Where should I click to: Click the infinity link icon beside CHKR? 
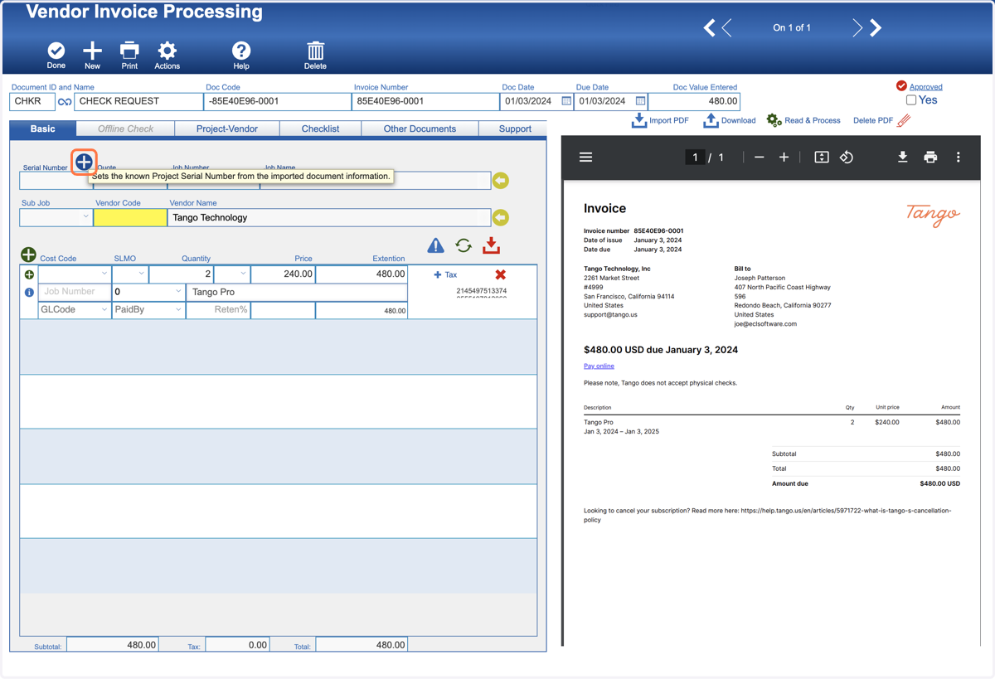[x=65, y=102]
